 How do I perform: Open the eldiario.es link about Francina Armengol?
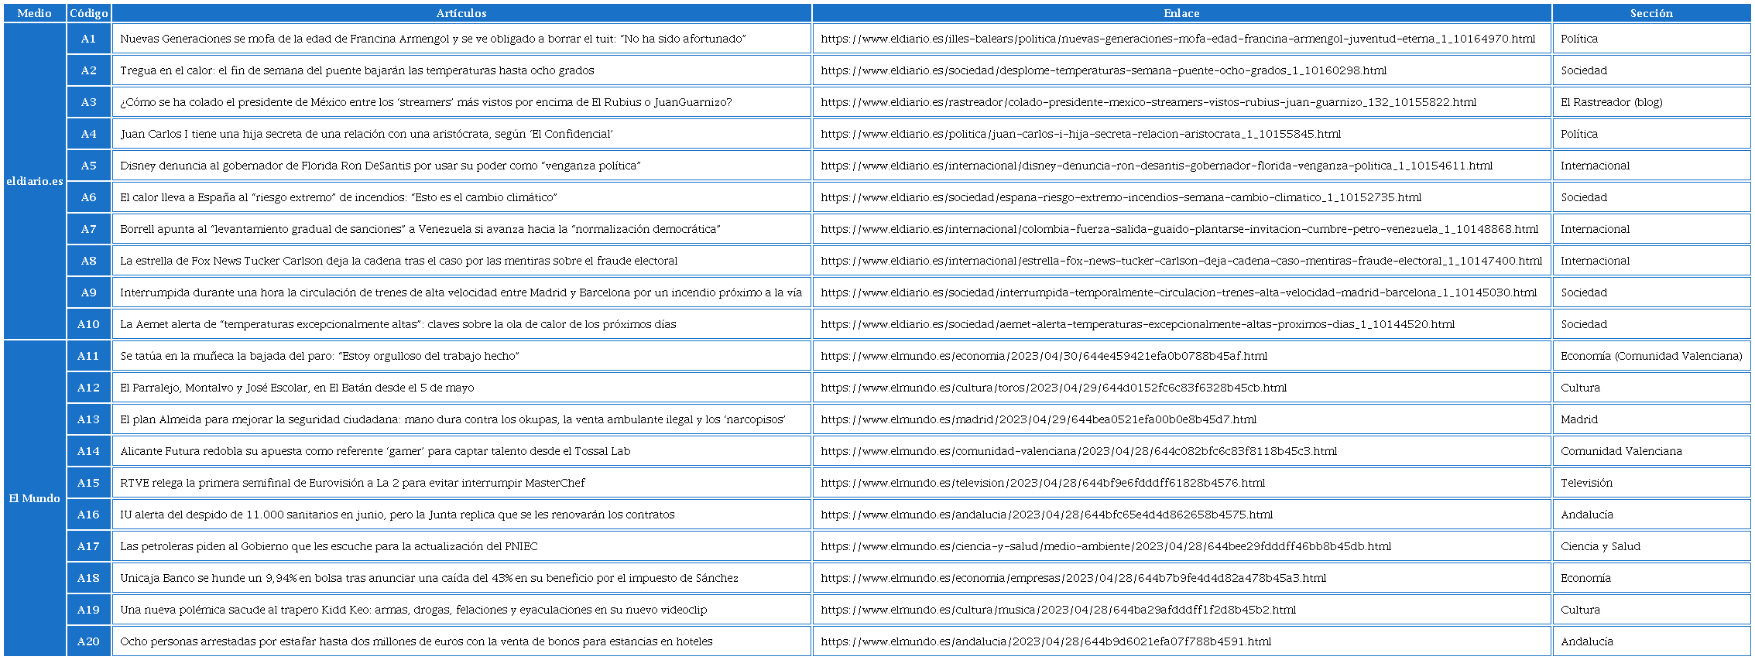pyautogui.click(x=1177, y=39)
